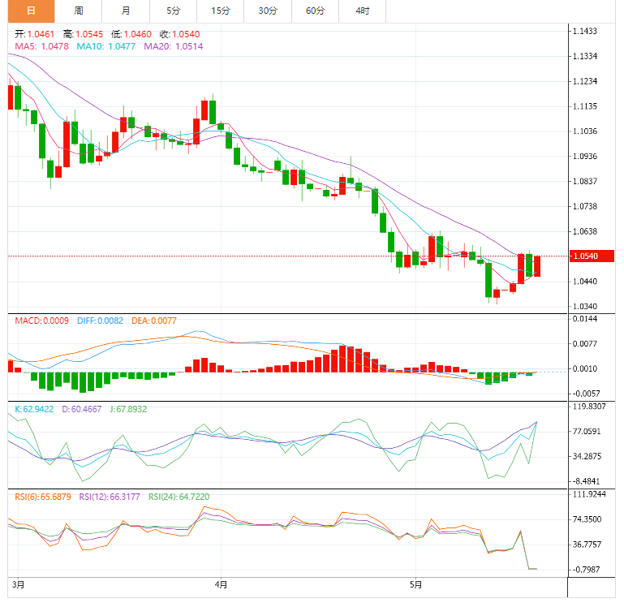Switch to the 月 monthly tab
The width and height of the screenshot is (624, 607).
126,11
